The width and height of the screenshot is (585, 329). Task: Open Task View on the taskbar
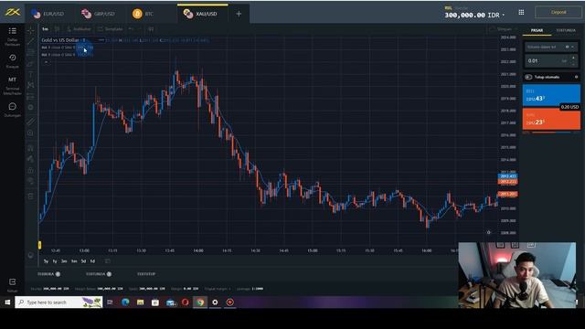110,302
